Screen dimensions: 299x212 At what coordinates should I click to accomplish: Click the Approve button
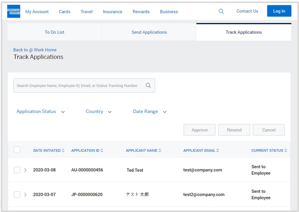tap(200, 130)
